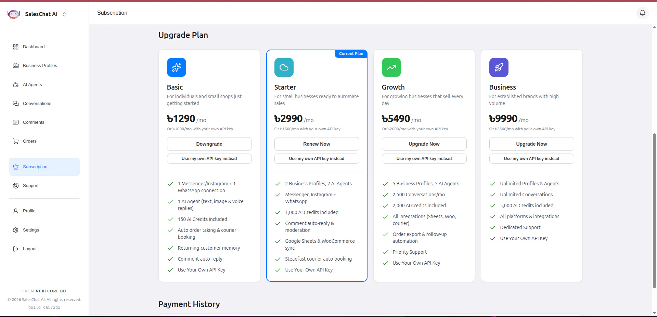
Task: Open Dashboard in the sidebar
Action: pos(44,47)
